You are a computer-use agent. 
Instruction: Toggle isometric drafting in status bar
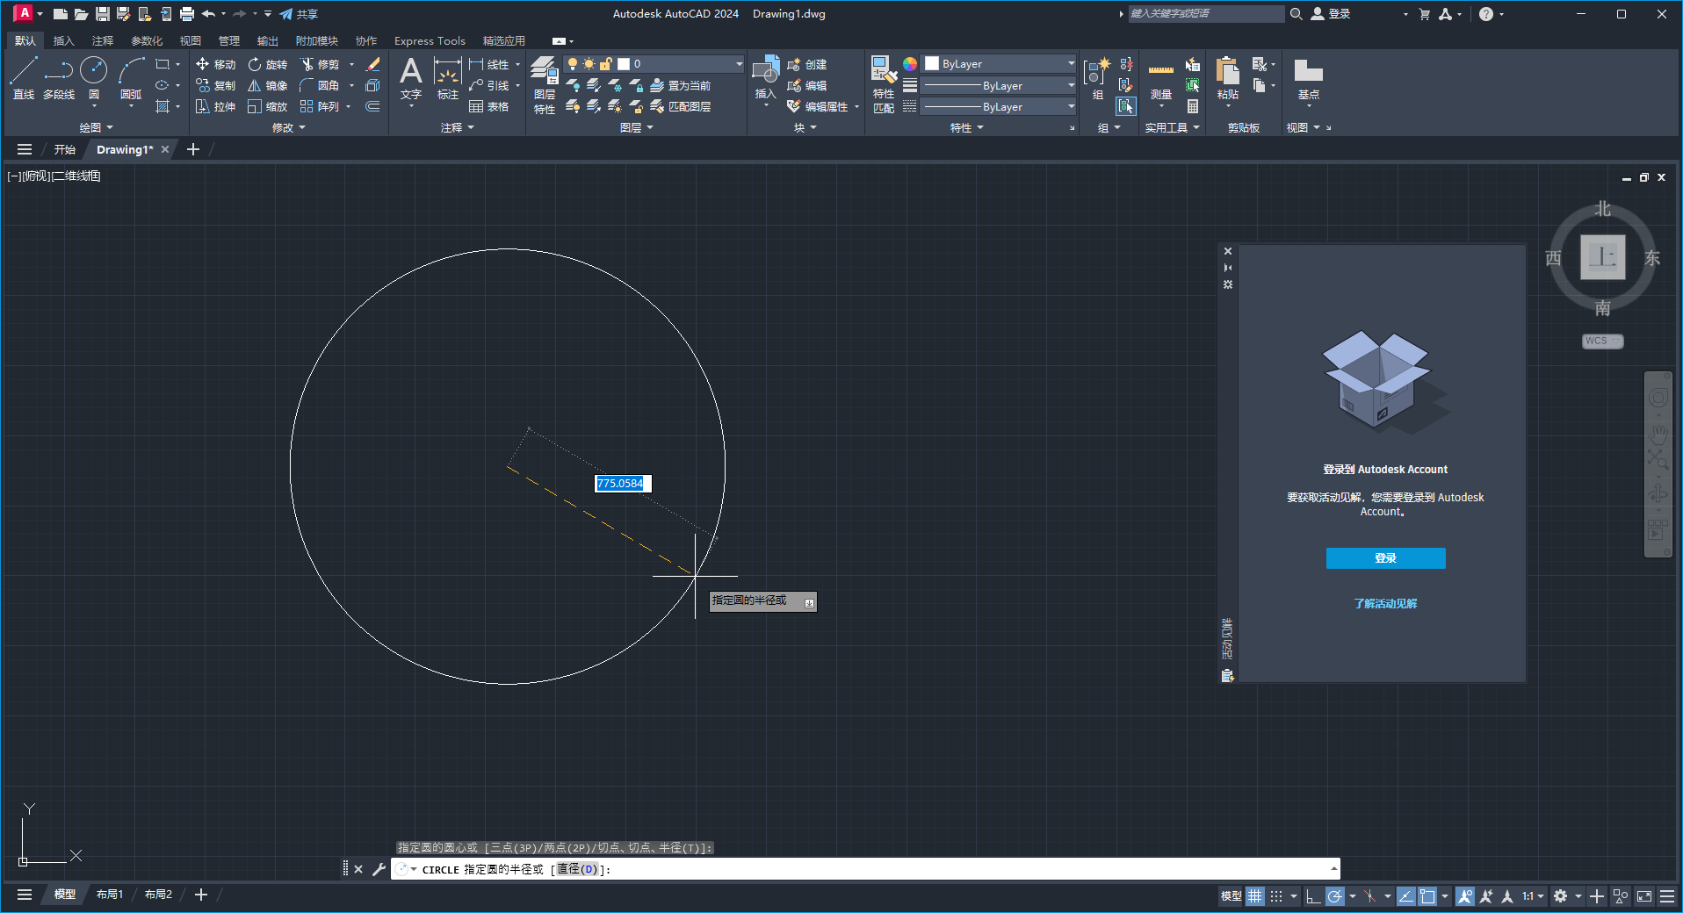pos(1370,896)
